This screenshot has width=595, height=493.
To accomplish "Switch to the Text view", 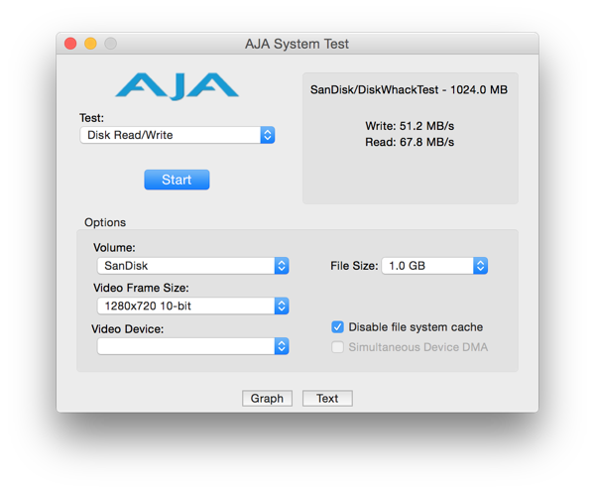I will 327,398.
